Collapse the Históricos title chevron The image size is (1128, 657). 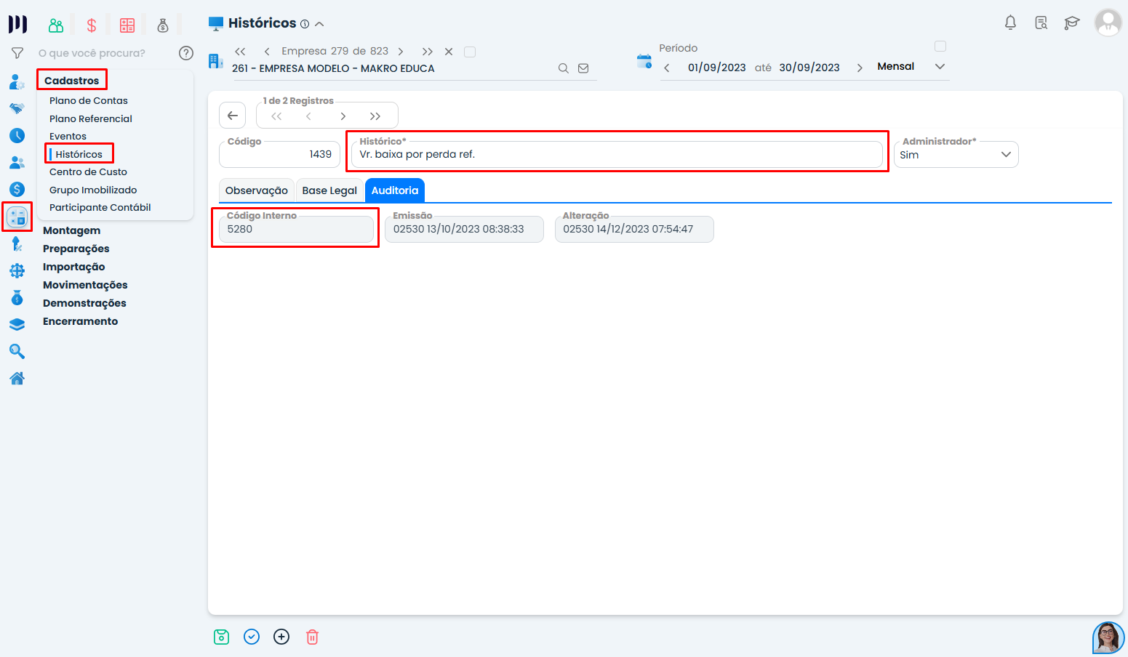pos(319,24)
